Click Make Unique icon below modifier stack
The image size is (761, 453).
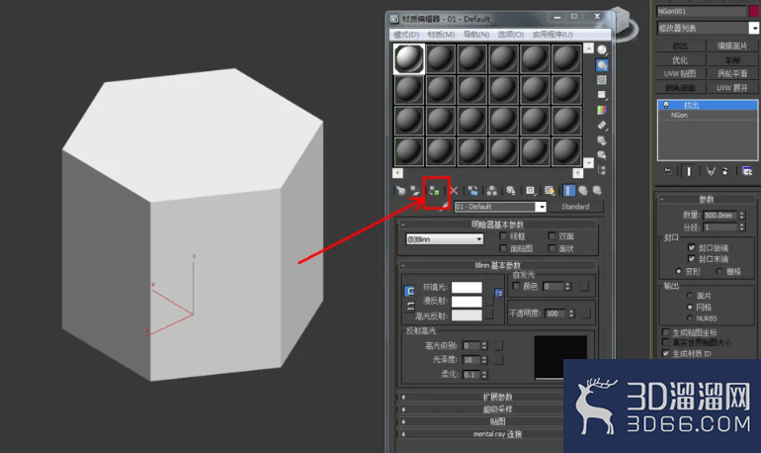tap(711, 171)
